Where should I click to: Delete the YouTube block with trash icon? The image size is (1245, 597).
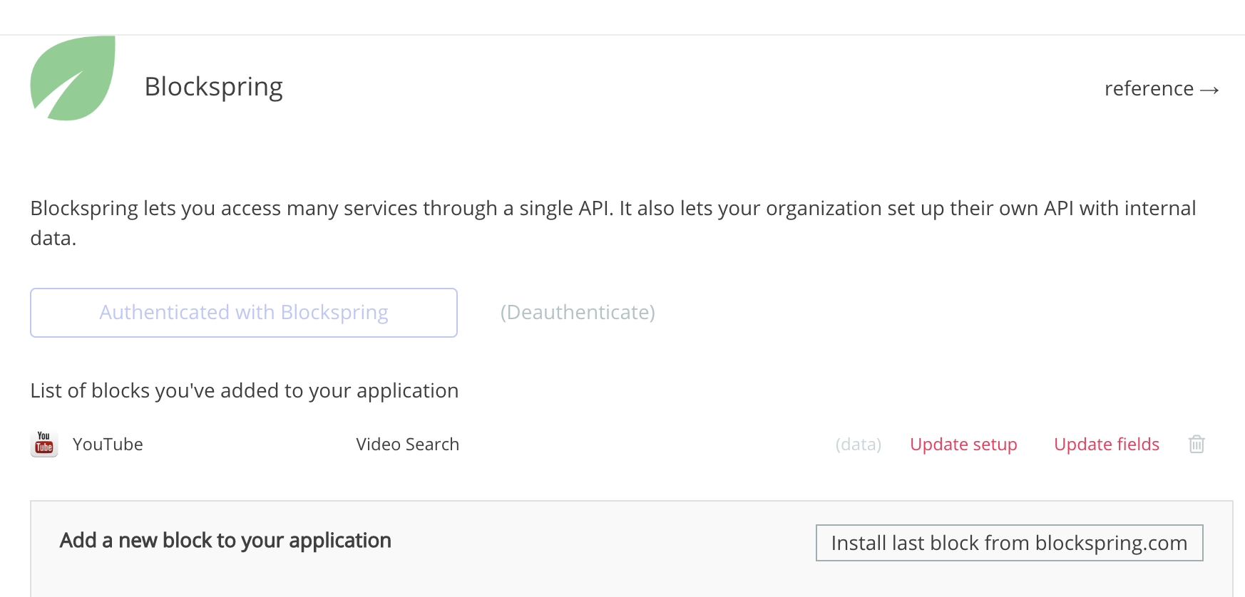point(1197,444)
